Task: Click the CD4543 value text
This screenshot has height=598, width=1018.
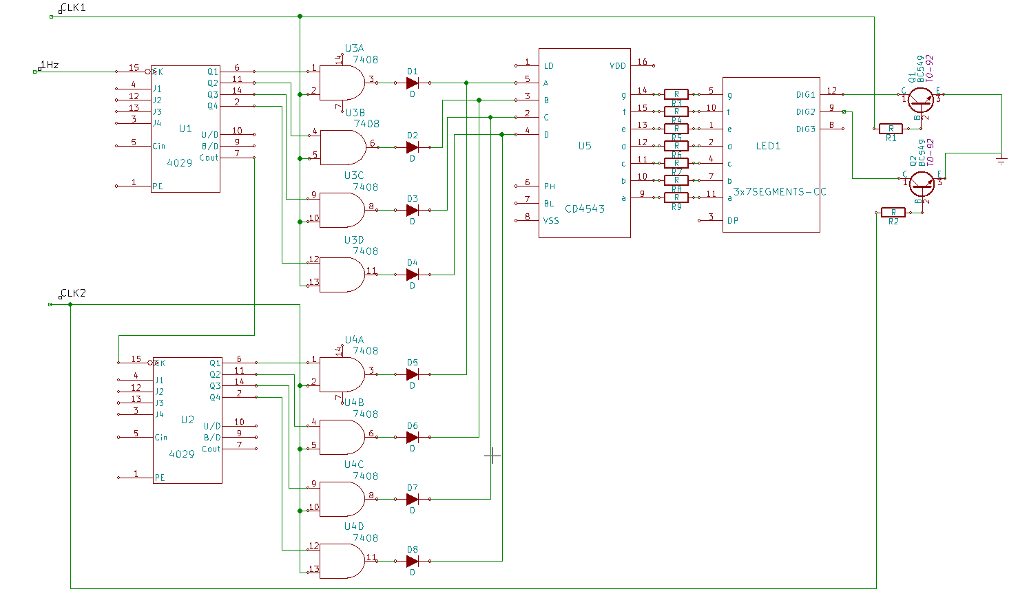Action: [585, 209]
